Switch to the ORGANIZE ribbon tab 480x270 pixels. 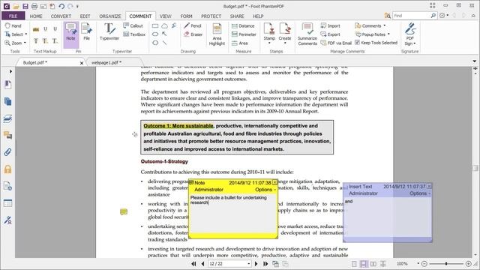(110, 16)
